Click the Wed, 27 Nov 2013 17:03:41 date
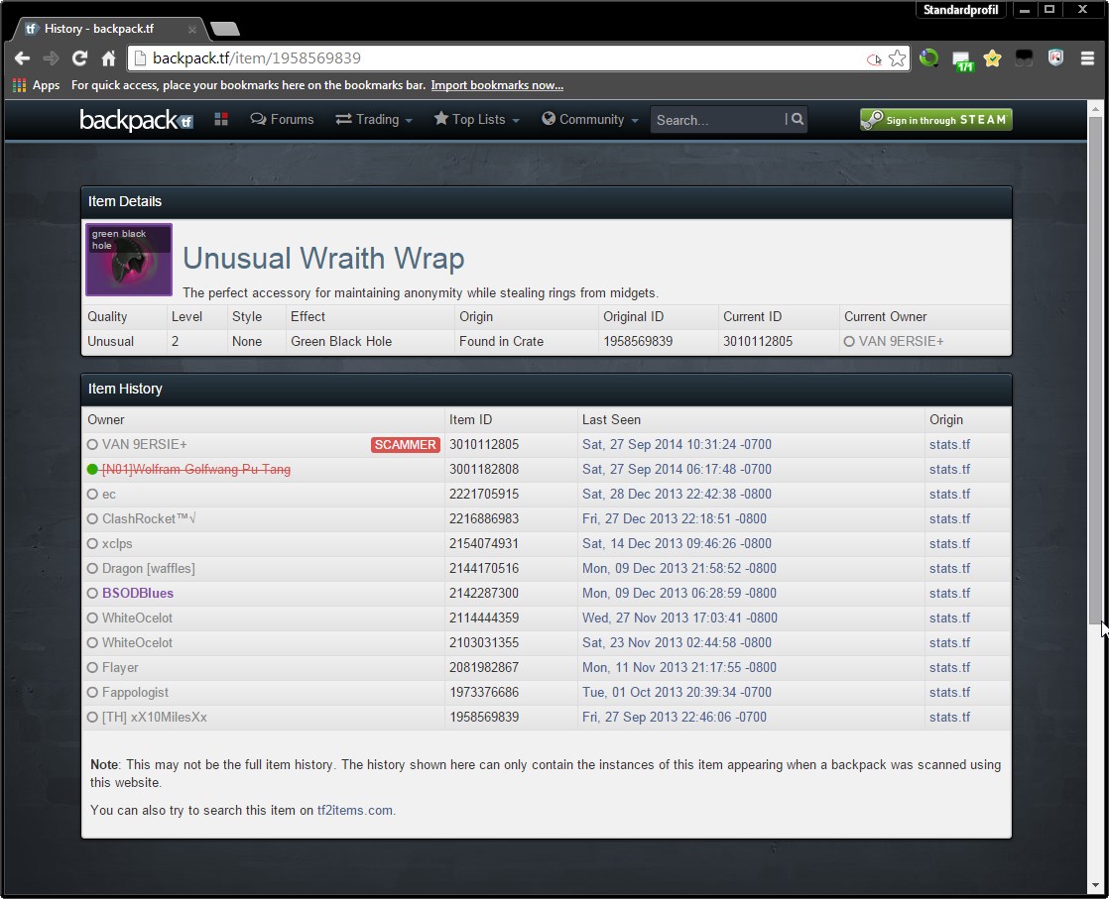The height and width of the screenshot is (899, 1109). coord(679,618)
